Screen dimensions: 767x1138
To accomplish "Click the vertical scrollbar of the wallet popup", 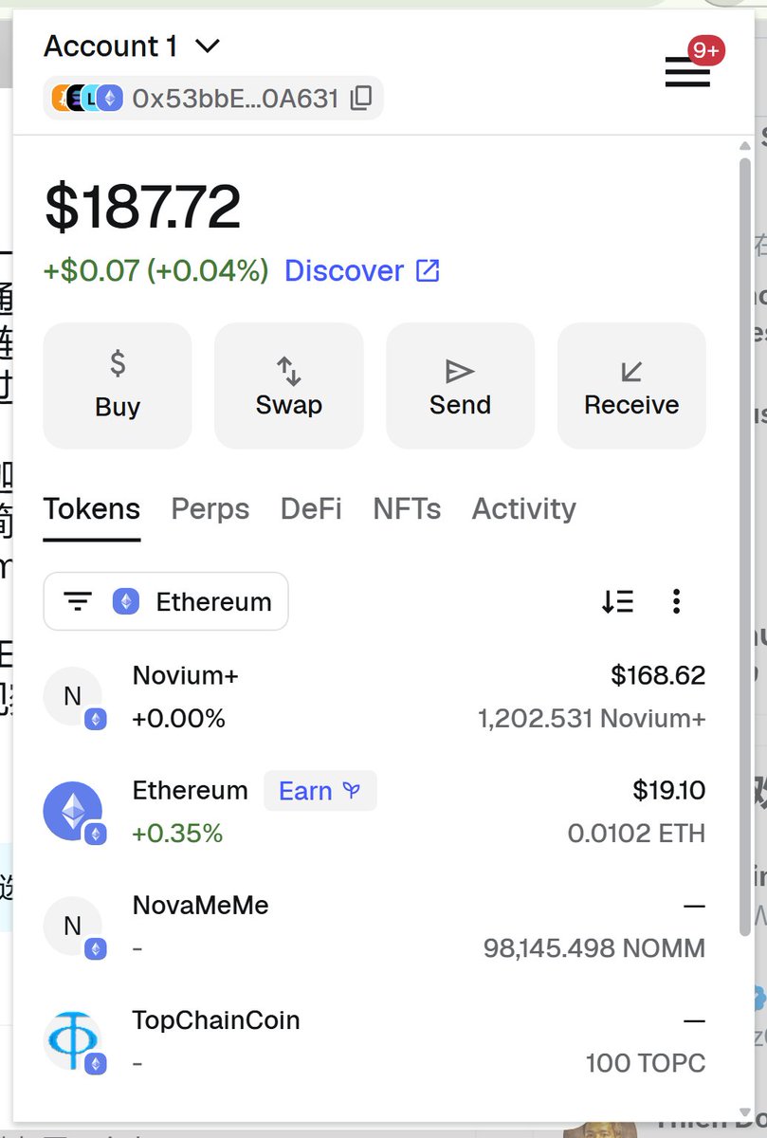I will pyautogui.click(x=746, y=545).
